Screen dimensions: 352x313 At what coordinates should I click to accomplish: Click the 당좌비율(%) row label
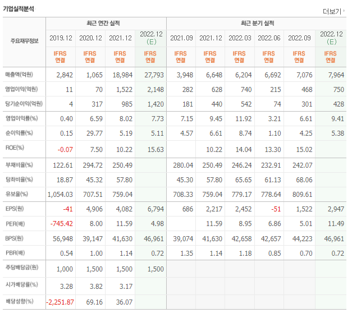coord(19,179)
